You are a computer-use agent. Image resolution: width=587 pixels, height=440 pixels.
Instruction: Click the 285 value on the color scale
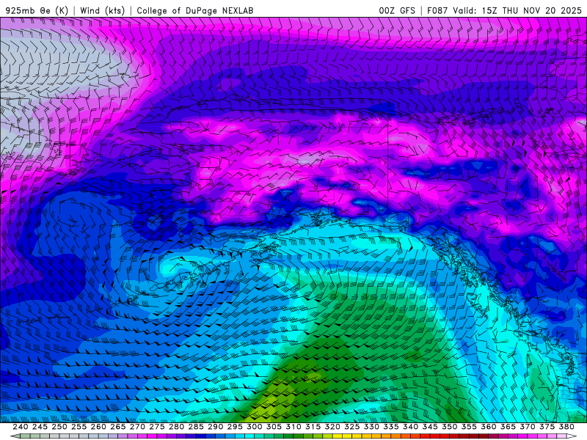pos(195,427)
